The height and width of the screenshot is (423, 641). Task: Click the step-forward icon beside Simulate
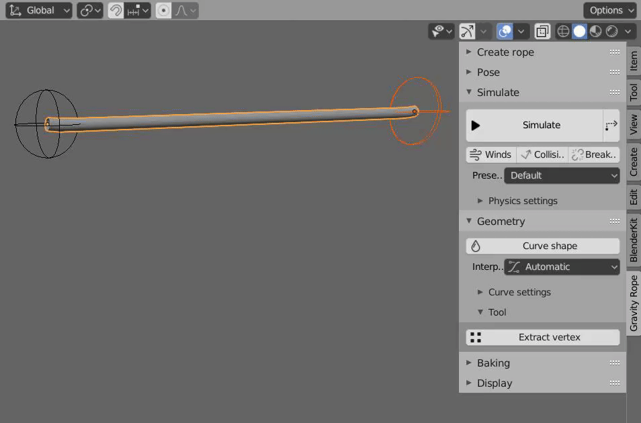(x=611, y=126)
